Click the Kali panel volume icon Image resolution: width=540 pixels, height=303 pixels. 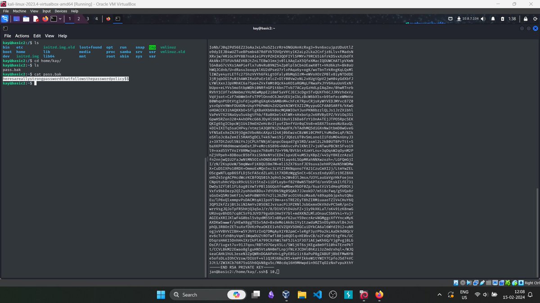point(483,19)
